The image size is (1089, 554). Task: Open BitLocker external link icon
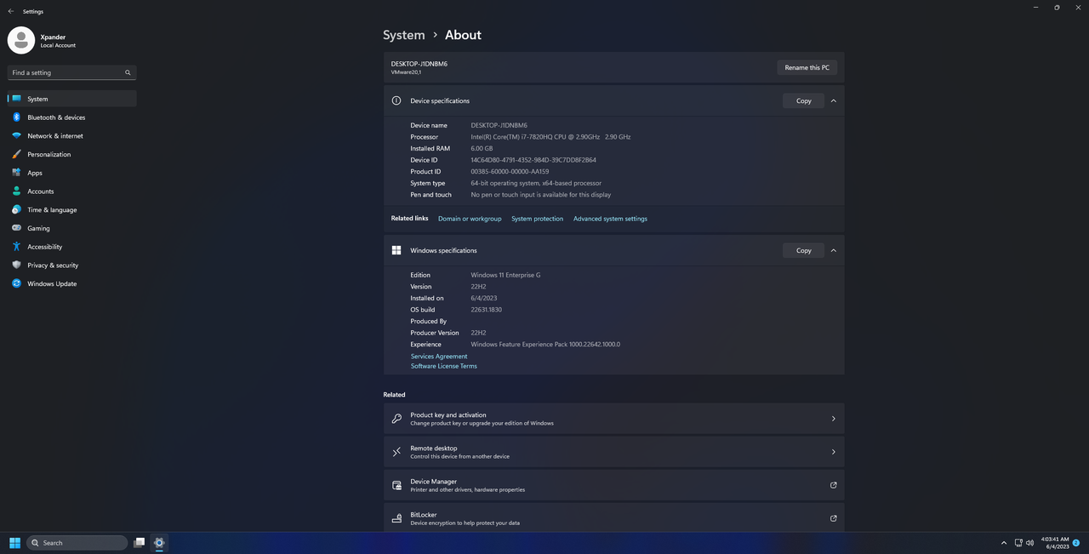pyautogui.click(x=833, y=518)
